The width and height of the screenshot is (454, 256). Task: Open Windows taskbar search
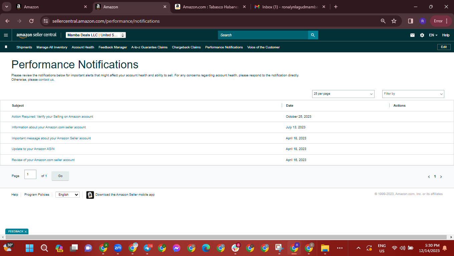click(44, 248)
